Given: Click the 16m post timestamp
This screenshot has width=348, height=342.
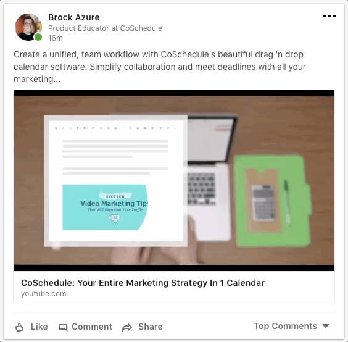Looking at the screenshot, I should point(56,38).
